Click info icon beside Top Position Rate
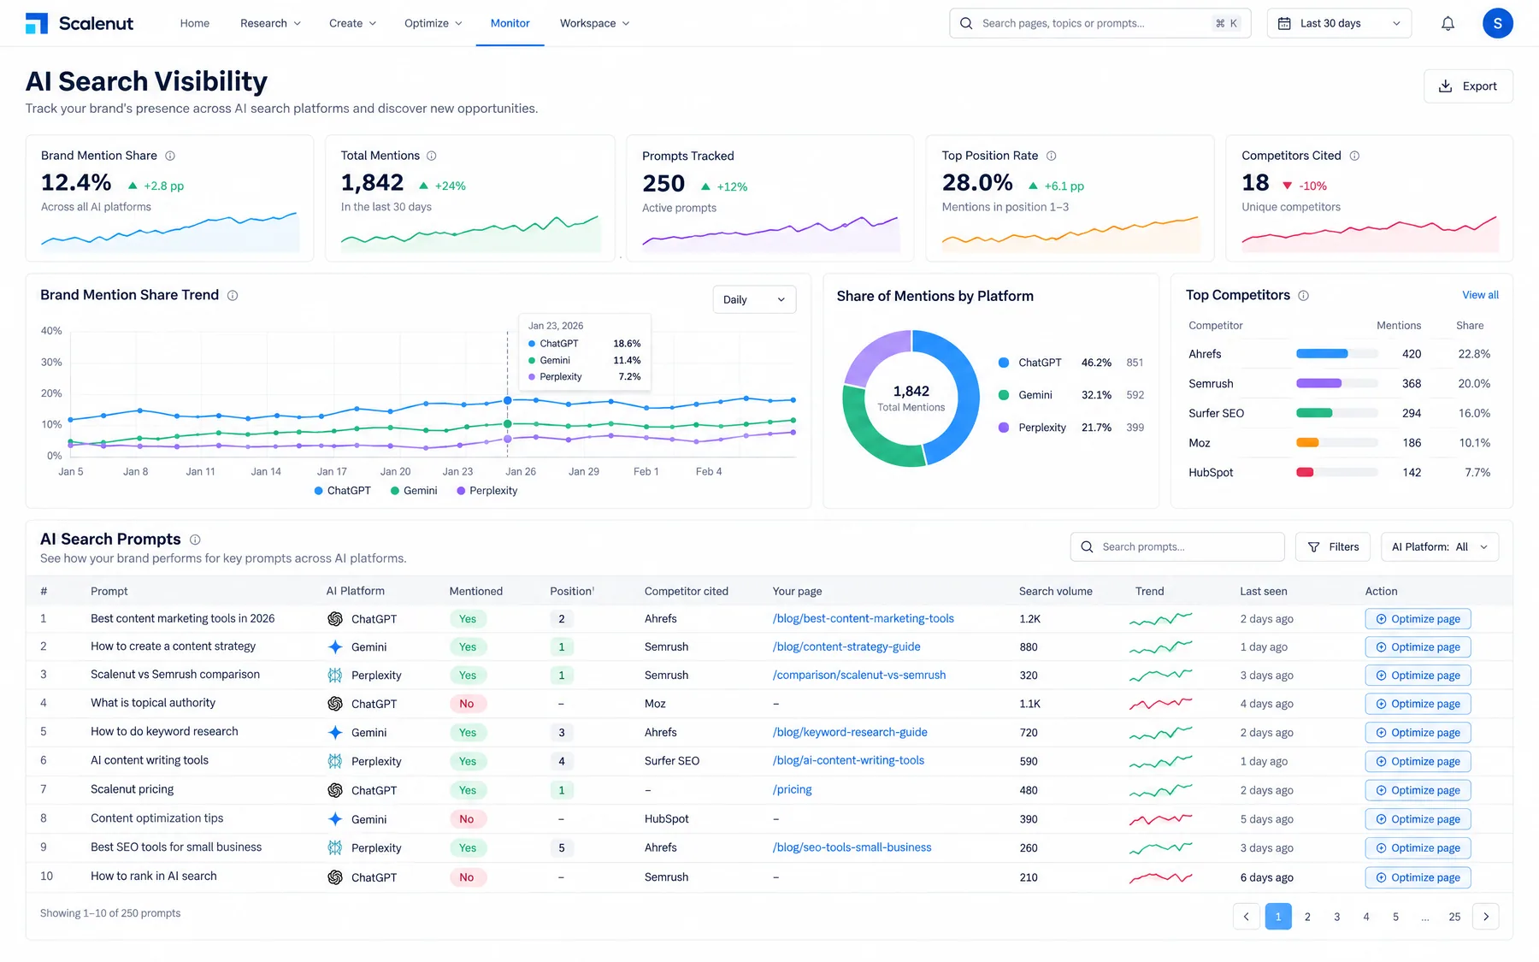This screenshot has width=1539, height=962. 1052,156
